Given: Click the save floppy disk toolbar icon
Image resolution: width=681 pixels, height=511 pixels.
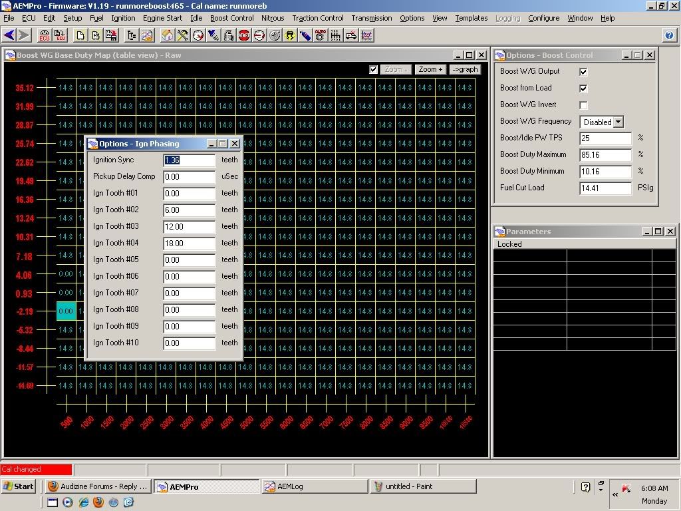Looking at the screenshot, I should tap(111, 35).
